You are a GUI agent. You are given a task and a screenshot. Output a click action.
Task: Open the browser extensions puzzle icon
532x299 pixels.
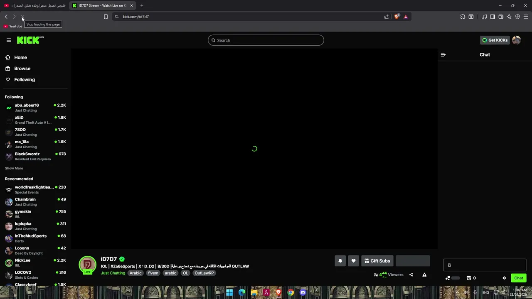(x=463, y=17)
